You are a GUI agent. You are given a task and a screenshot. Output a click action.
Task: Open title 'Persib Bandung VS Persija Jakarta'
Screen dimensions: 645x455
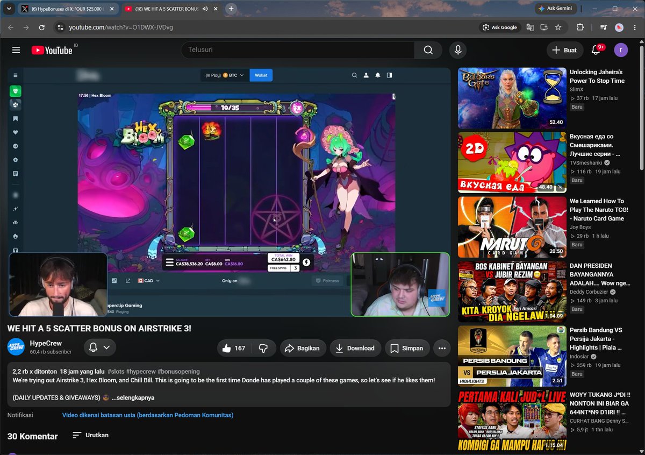596,339
